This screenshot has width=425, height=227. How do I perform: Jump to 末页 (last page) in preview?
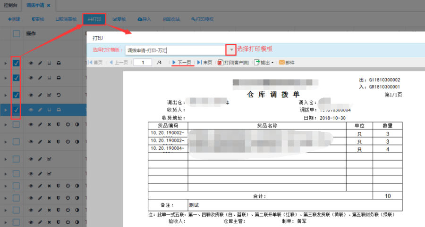click(x=204, y=62)
